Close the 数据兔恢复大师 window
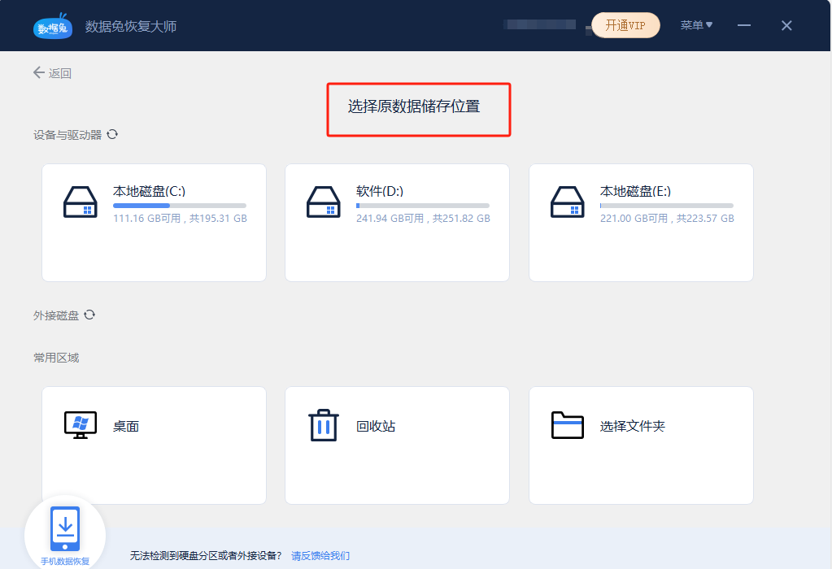Image resolution: width=832 pixels, height=569 pixels. click(x=786, y=25)
